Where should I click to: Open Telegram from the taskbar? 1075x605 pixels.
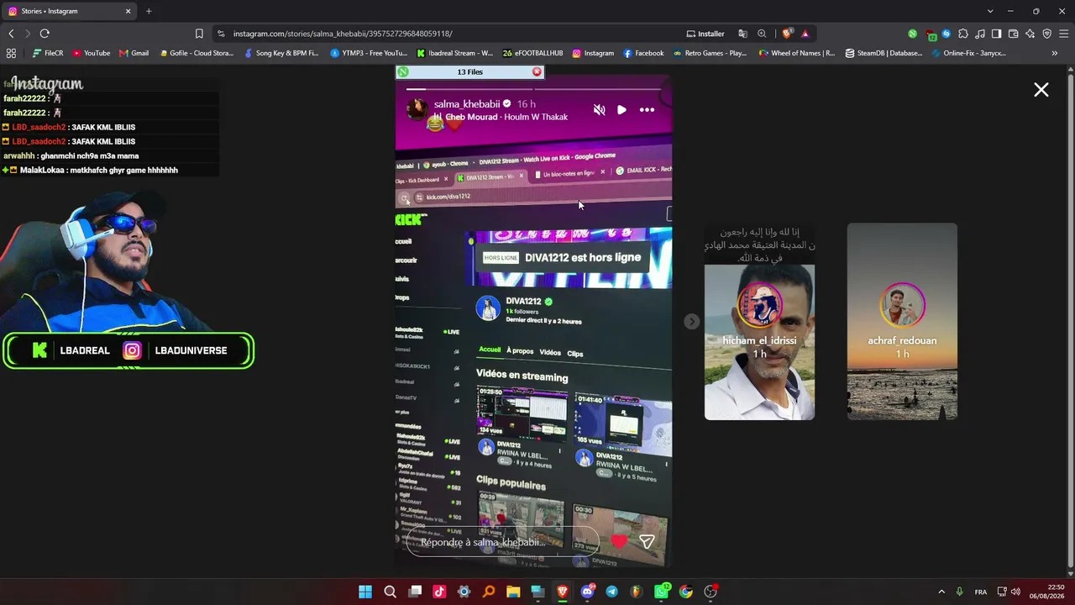pyautogui.click(x=611, y=592)
